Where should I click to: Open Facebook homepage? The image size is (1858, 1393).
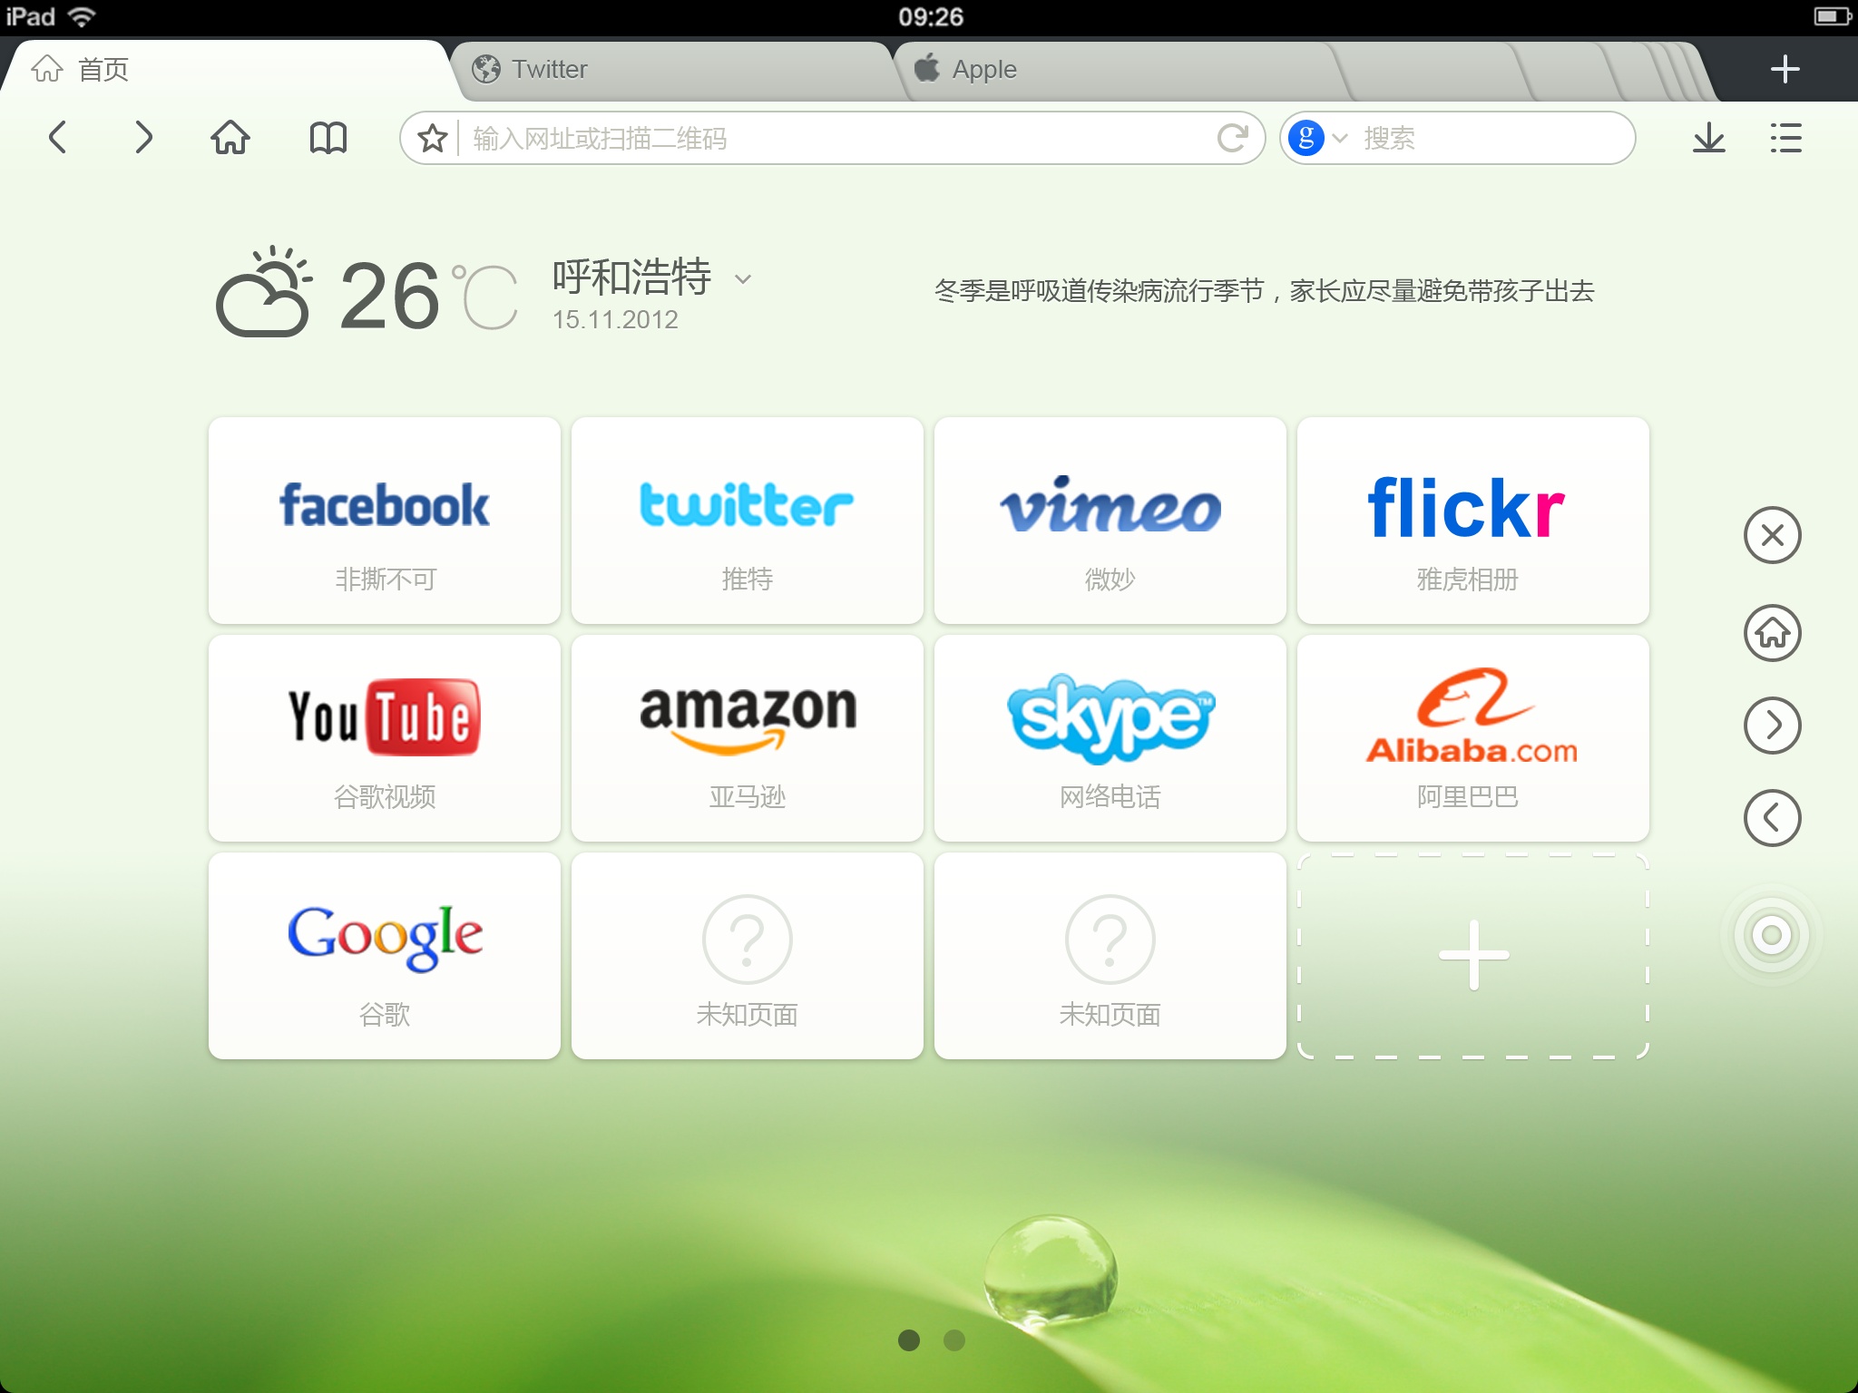click(387, 520)
